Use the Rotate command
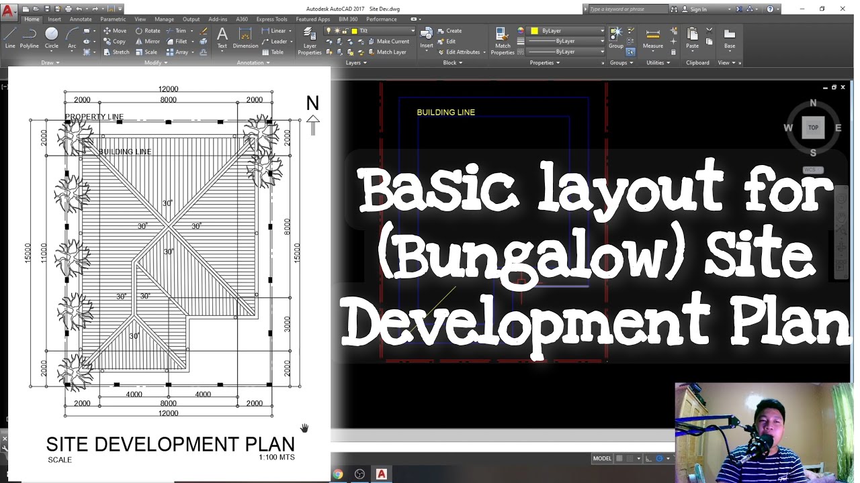Screen dimensions: 860x483 [x=148, y=31]
